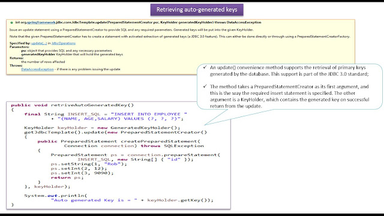Click the 'Auto generated Key is' string line
The width and height of the screenshot is (384, 216).
click(132, 200)
